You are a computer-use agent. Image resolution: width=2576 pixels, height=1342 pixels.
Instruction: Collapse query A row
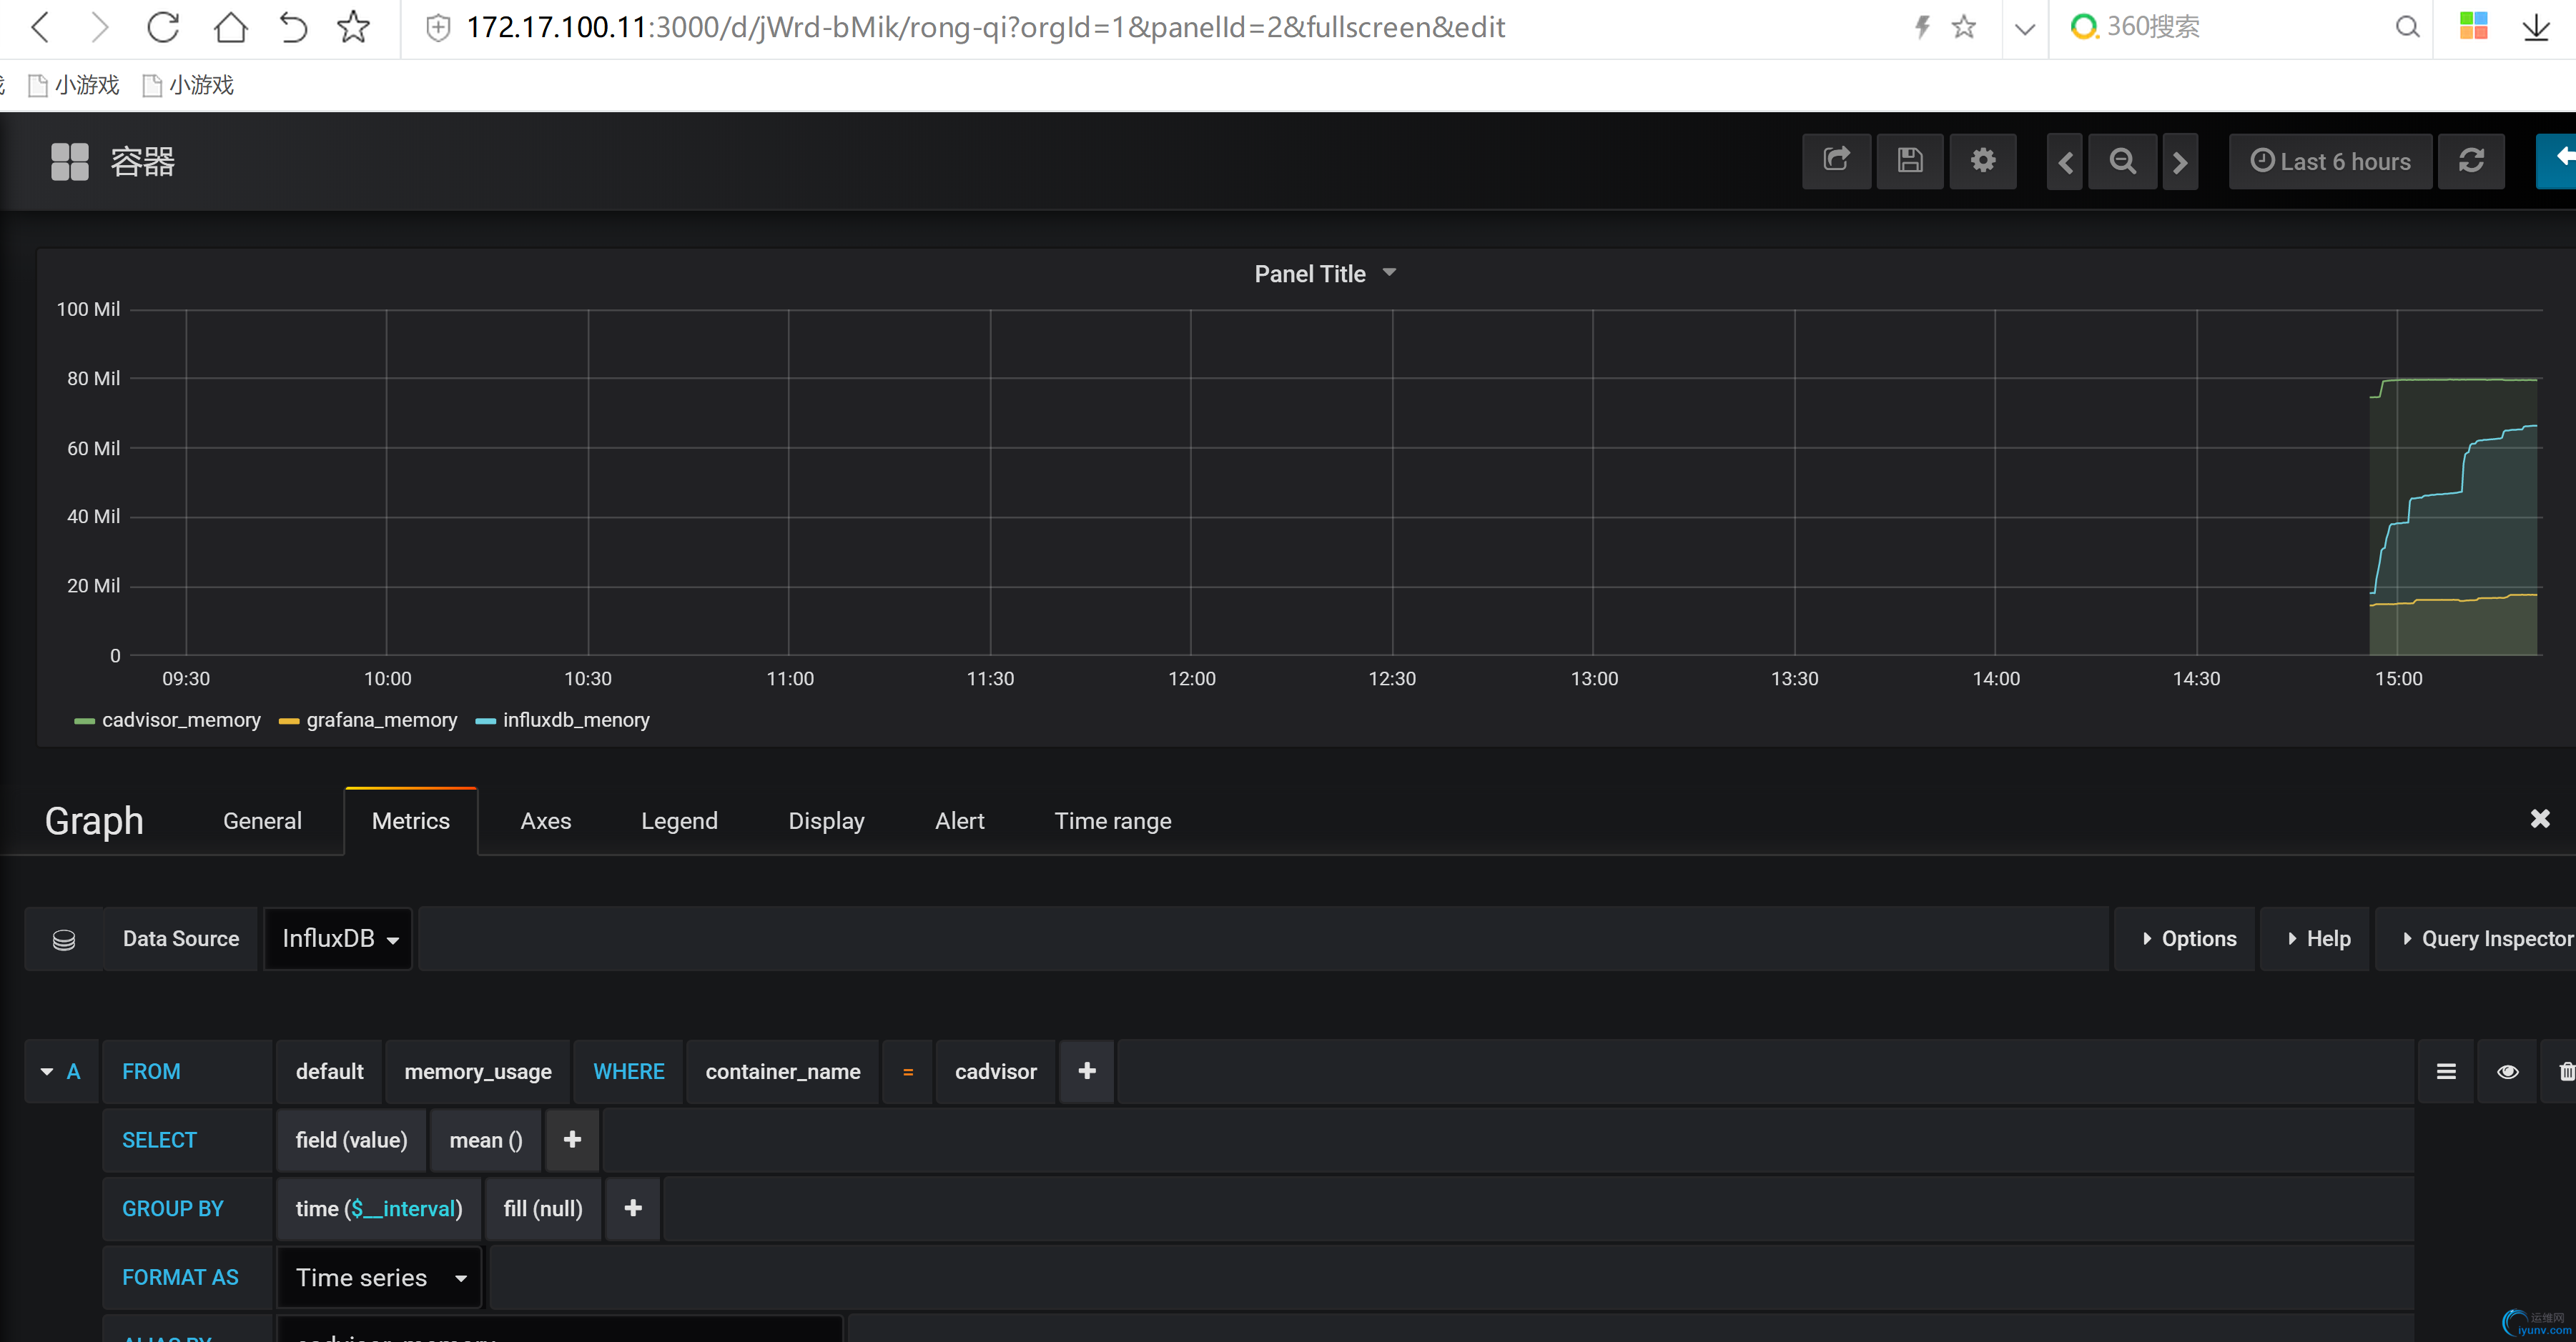pos(47,1071)
